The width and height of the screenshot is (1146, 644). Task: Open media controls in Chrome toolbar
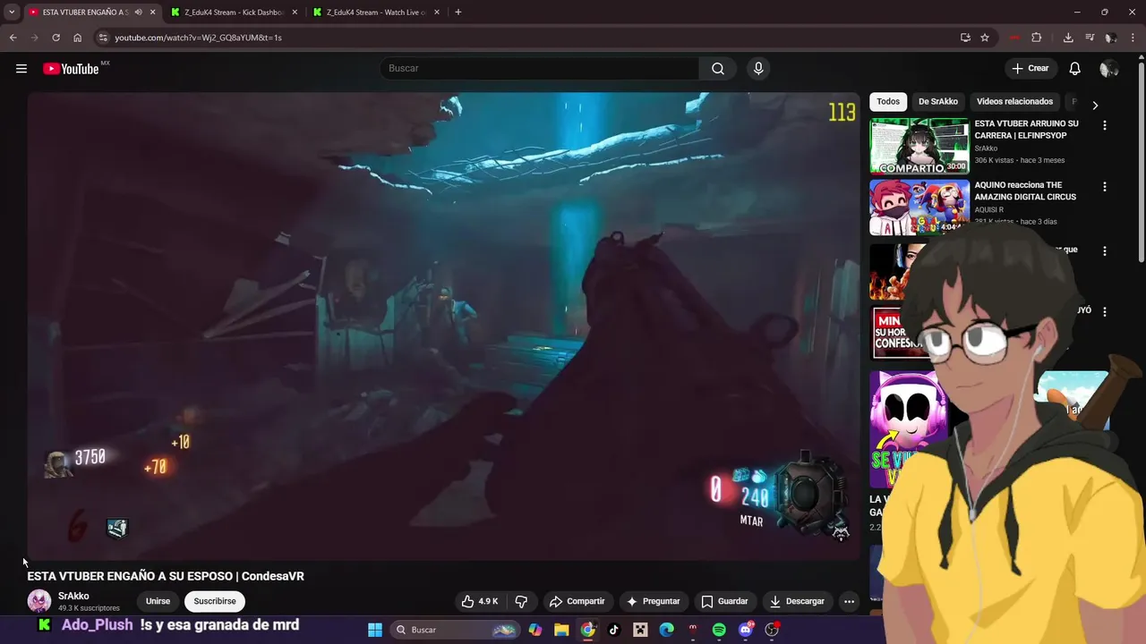[1090, 38]
